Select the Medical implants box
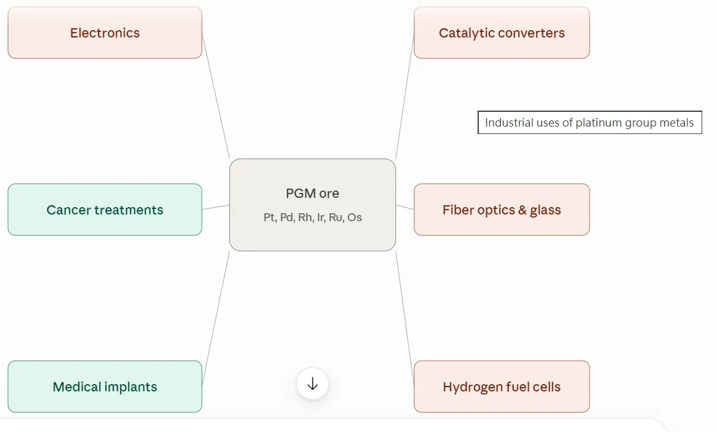Image resolution: width=717 pixels, height=432 pixels. 105,387
